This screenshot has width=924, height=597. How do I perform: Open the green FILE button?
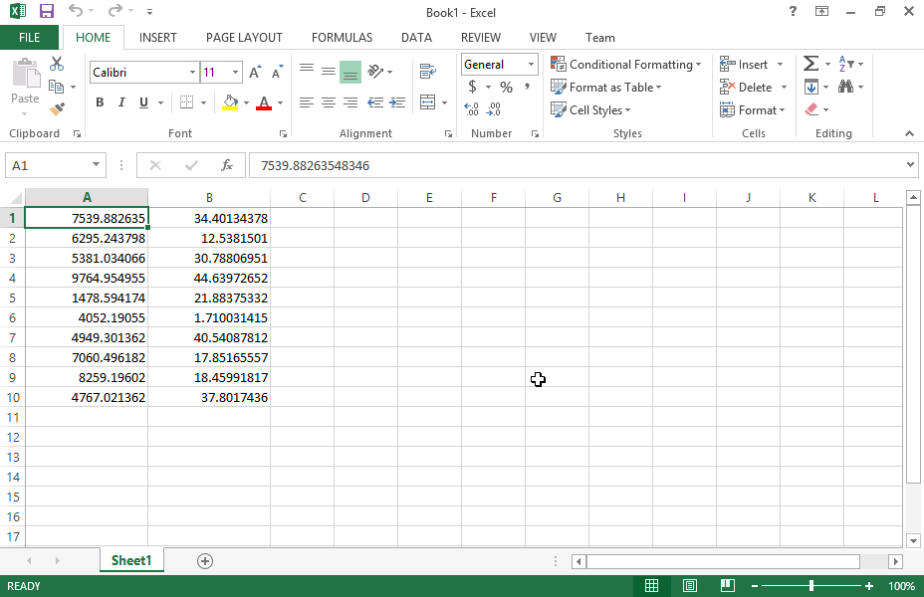coord(30,38)
